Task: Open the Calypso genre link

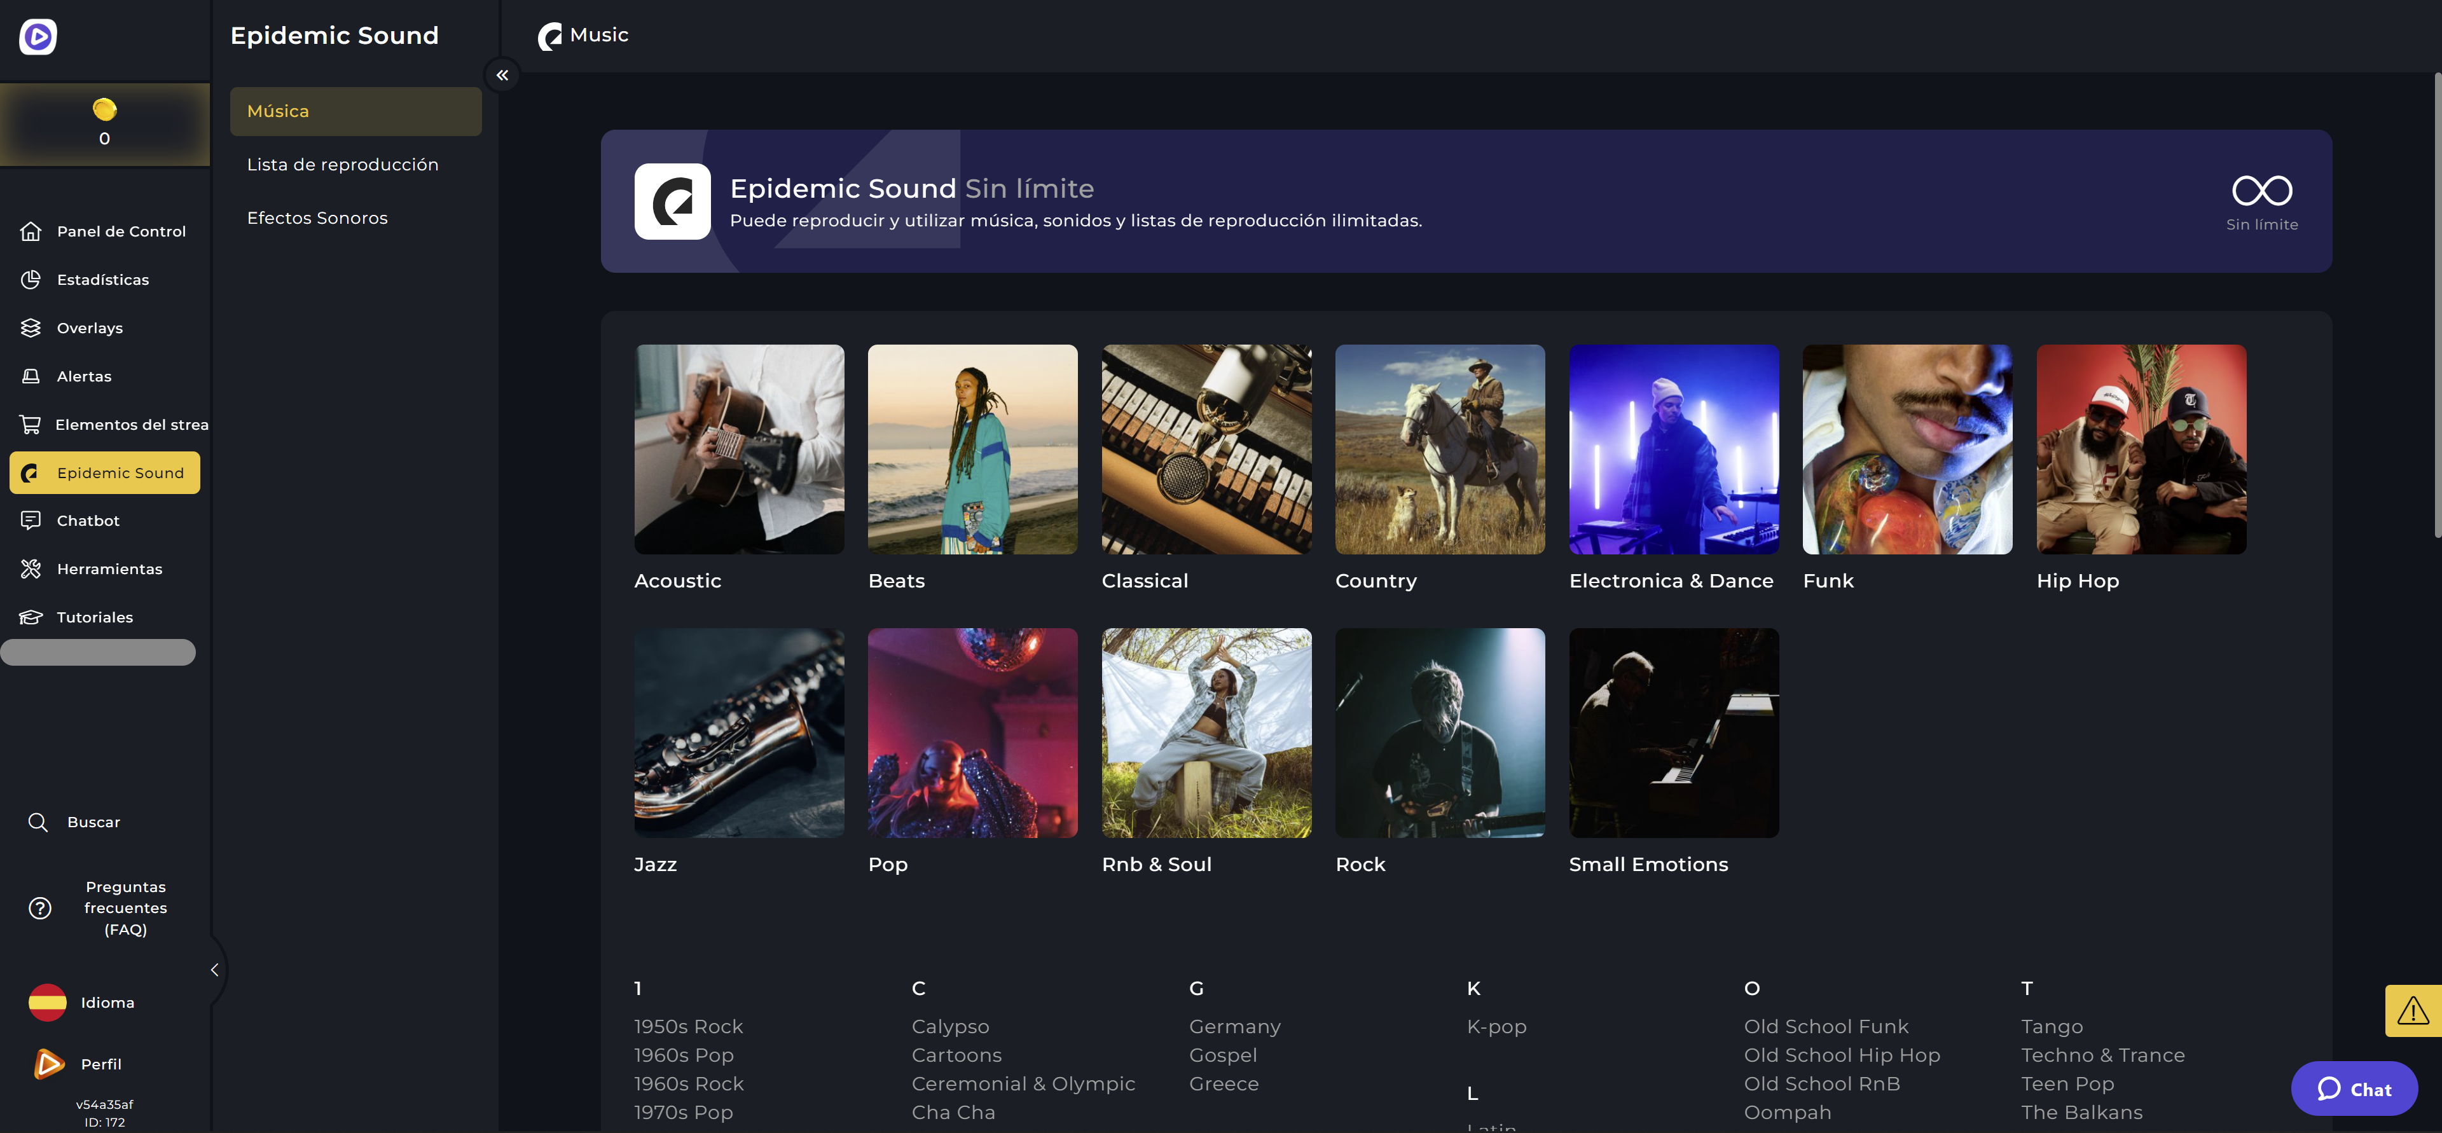Action: (950, 1027)
